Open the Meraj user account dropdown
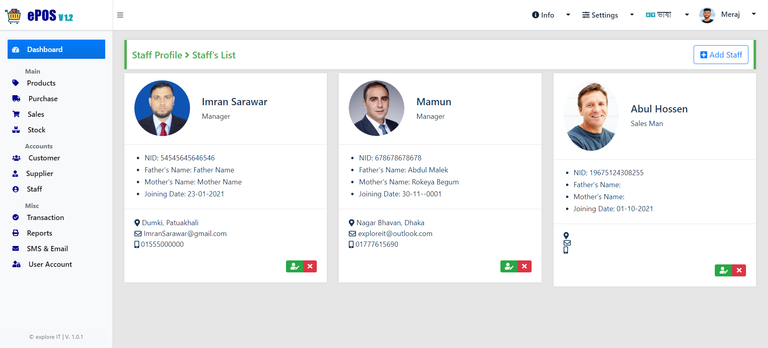 click(x=728, y=15)
